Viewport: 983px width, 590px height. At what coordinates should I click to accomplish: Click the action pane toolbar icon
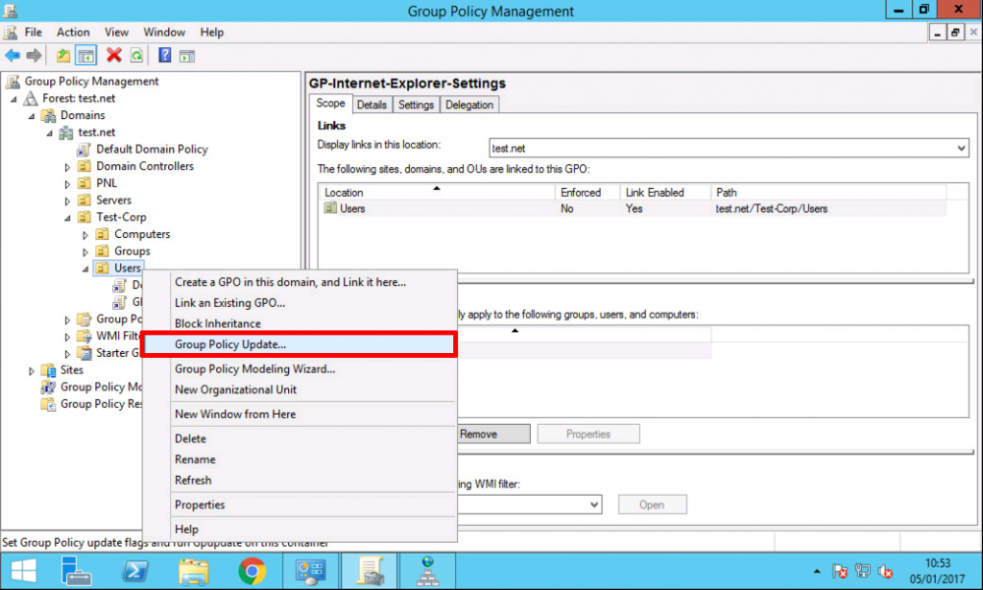185,56
